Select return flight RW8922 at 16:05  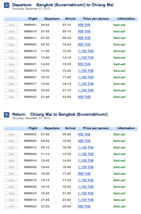(x=11, y=174)
